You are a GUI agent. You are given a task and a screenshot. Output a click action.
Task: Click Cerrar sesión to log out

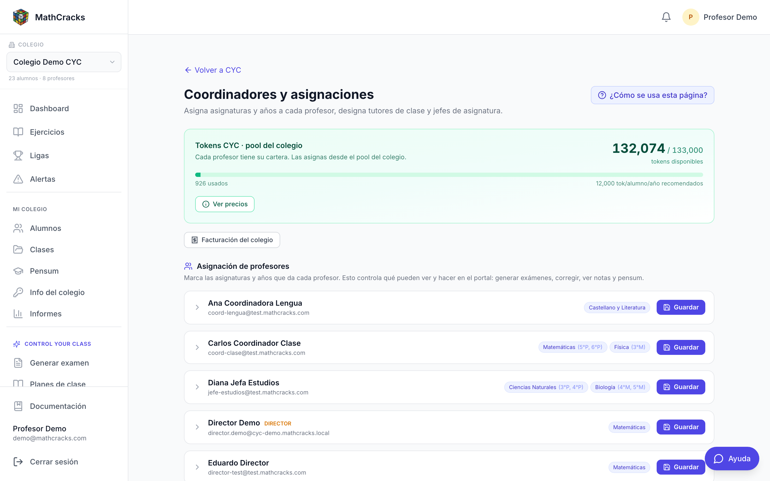coord(64,461)
